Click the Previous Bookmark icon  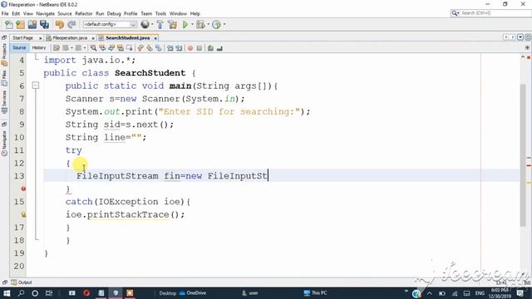[140, 48]
